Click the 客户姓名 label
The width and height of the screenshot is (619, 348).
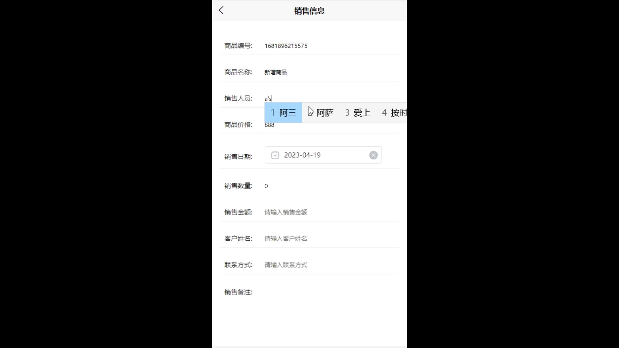coord(238,238)
